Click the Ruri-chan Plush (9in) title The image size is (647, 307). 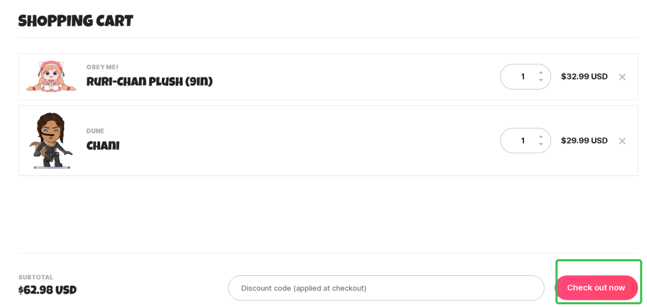[149, 82]
